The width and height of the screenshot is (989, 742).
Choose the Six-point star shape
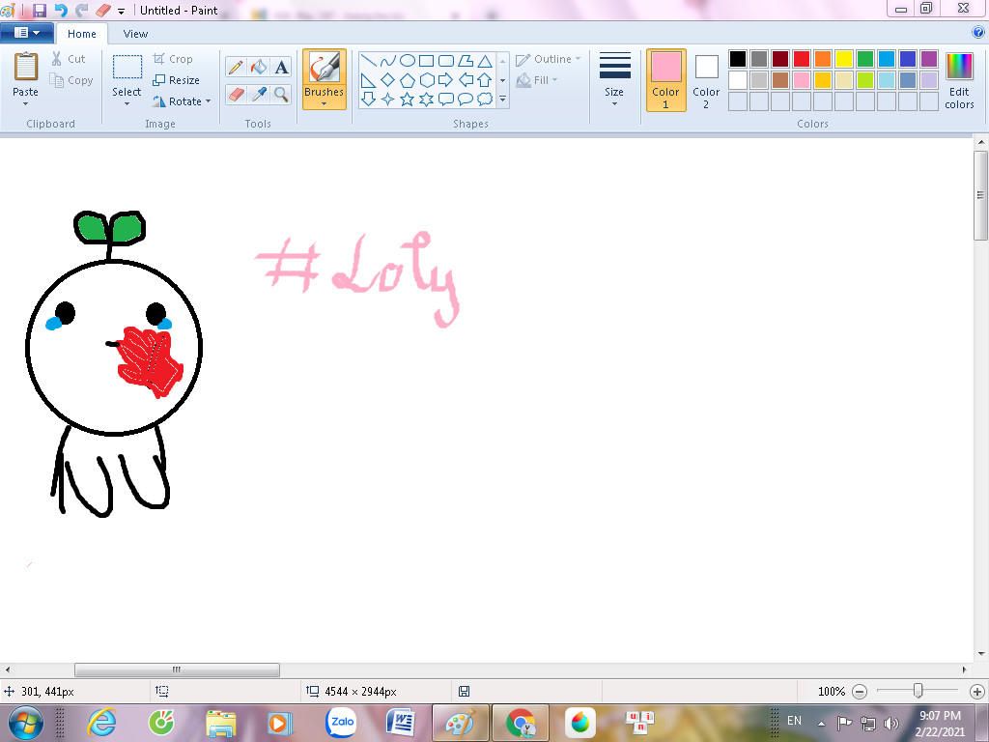426,100
